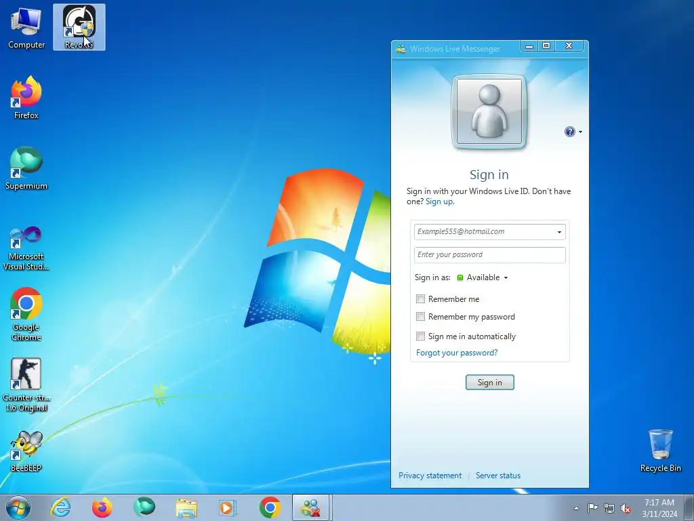
Task: Select the BeeBEEP desktop shortcut
Action: pyautogui.click(x=26, y=451)
